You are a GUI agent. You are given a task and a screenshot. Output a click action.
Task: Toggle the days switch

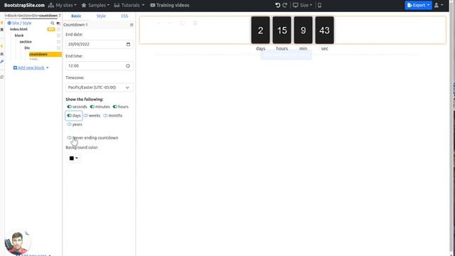click(x=70, y=115)
